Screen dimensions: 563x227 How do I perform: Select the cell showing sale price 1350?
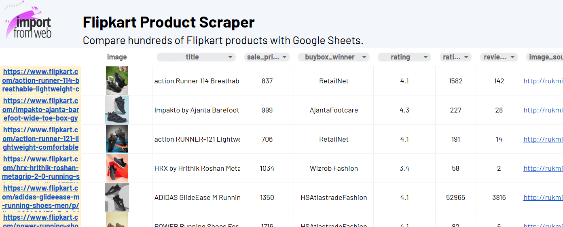coord(267,197)
